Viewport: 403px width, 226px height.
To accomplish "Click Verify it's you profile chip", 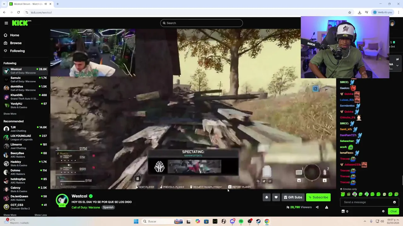I will pos(383,12).
